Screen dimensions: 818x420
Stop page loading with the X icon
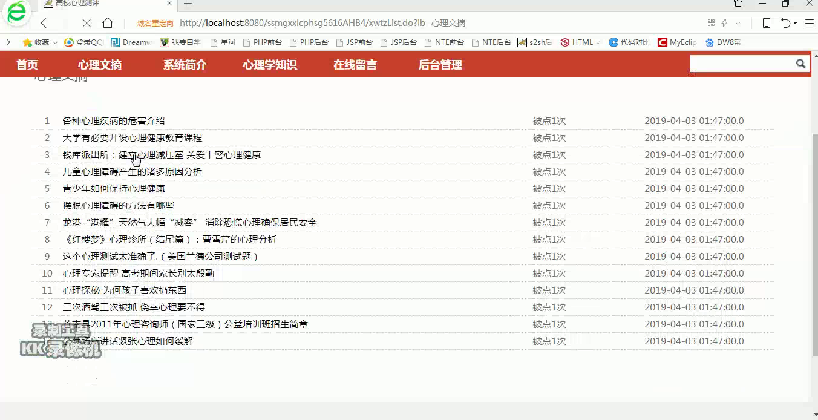coord(87,23)
